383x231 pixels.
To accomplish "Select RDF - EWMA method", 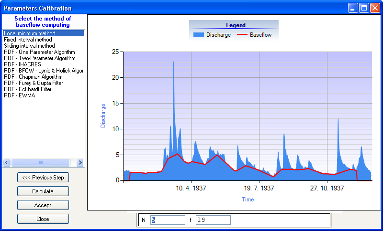I will [x=44, y=95].
